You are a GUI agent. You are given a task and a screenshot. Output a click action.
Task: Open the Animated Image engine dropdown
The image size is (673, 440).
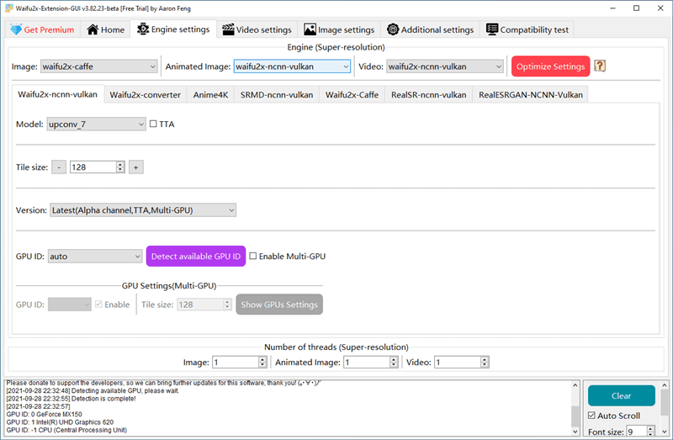(292, 66)
